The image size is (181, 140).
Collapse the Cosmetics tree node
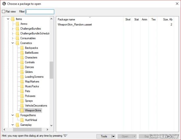13,43
